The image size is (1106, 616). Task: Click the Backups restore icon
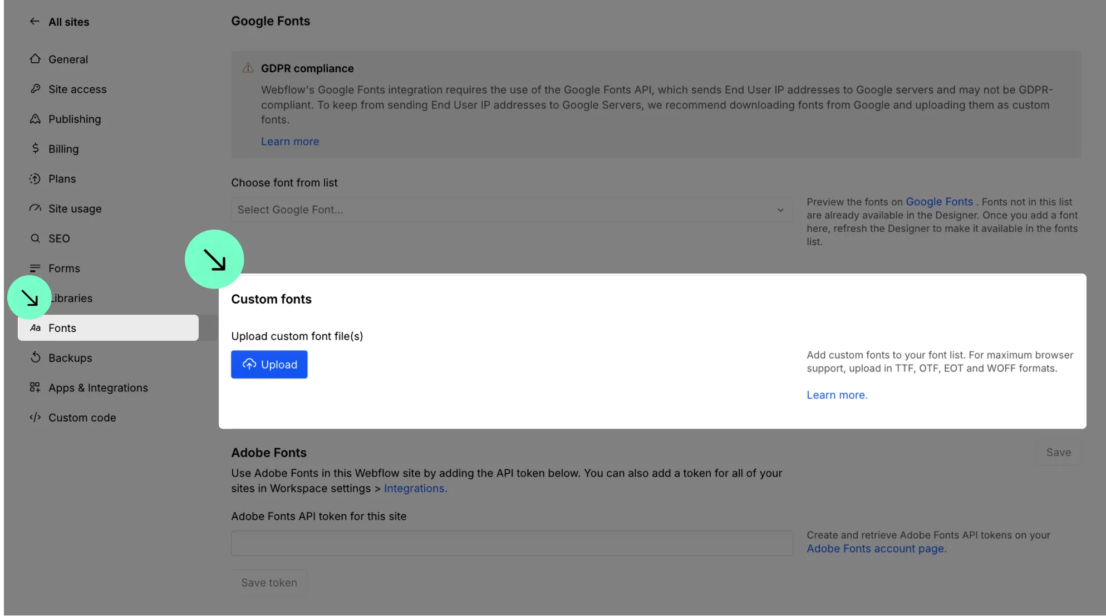pyautogui.click(x=35, y=357)
